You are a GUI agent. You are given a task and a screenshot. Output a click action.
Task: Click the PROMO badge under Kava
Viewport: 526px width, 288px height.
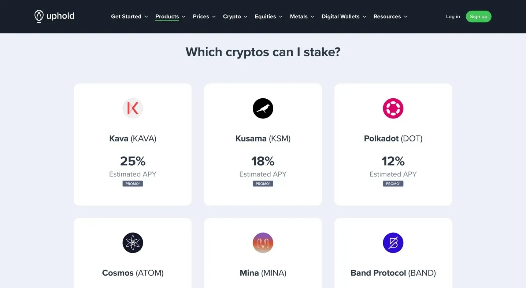click(x=133, y=184)
